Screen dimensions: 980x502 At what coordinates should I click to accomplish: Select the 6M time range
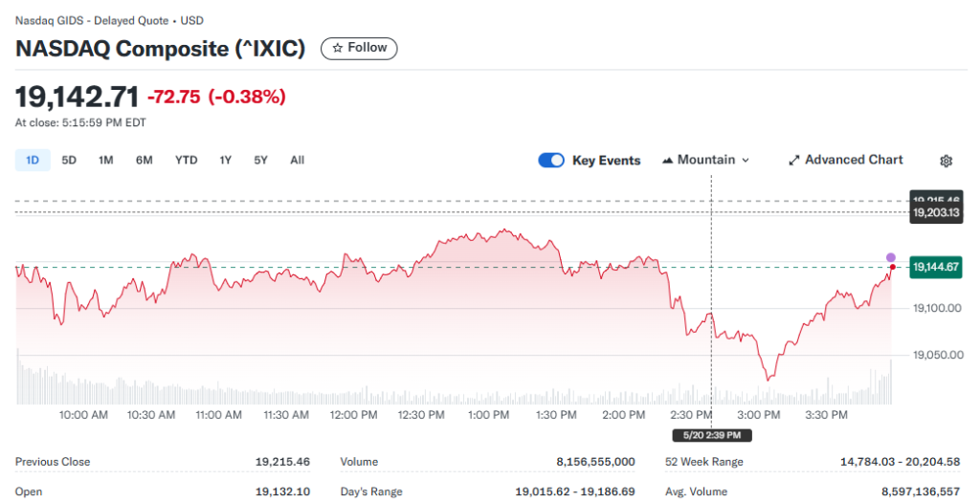click(145, 161)
